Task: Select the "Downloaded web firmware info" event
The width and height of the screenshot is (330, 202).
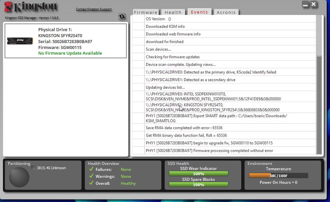Action: 224,34
